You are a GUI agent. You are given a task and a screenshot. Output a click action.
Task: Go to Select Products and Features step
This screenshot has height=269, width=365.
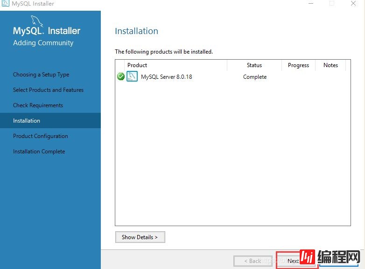pos(48,90)
